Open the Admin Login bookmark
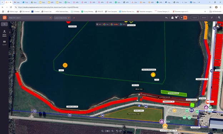 [13, 11]
